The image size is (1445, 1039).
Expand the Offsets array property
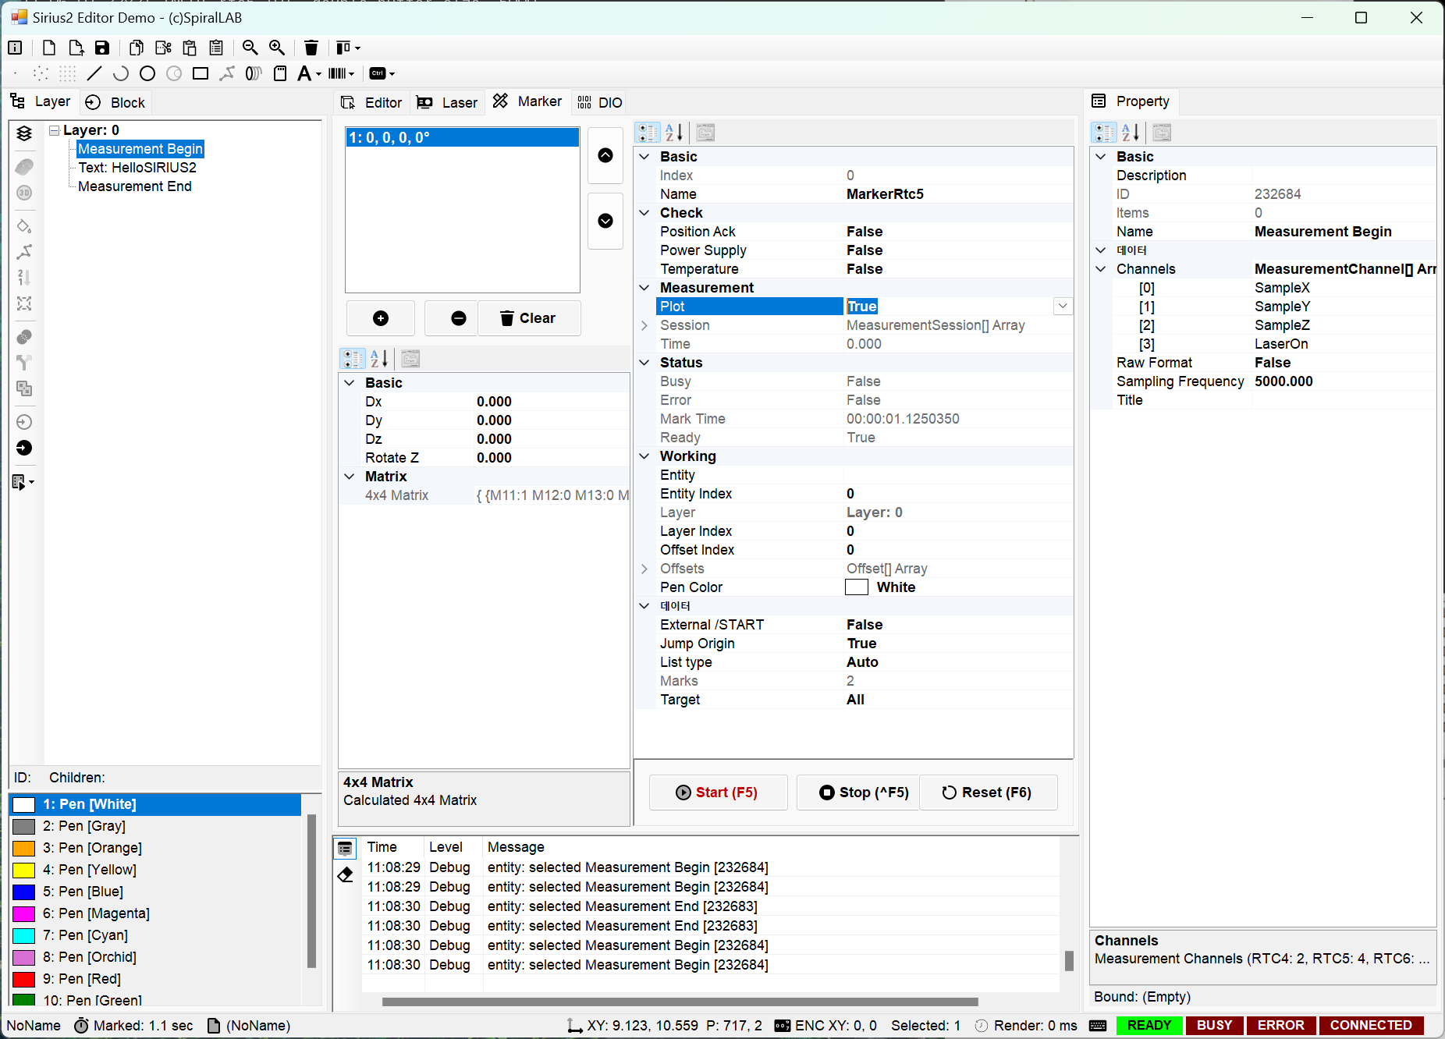click(644, 569)
